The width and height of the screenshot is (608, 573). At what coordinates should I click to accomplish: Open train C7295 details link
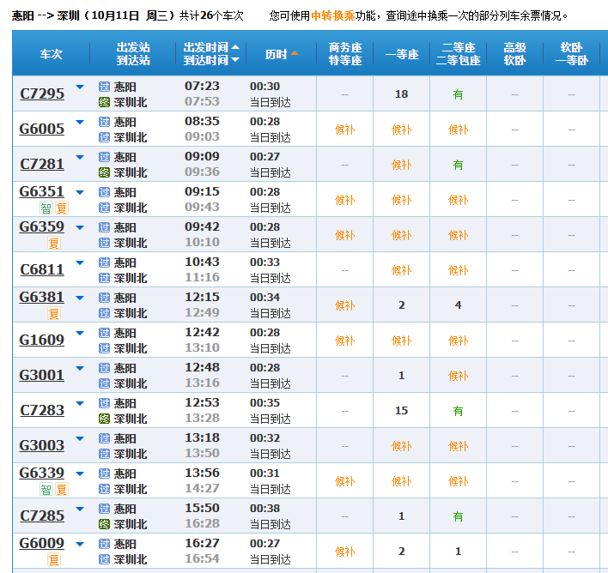42,93
